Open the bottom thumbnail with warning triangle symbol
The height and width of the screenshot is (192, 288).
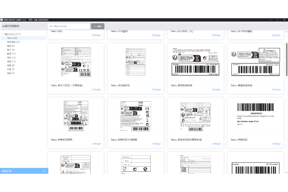pyautogui.click(x=76, y=164)
